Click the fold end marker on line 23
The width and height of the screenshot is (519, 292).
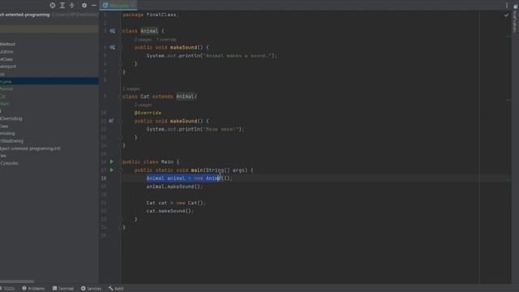pyautogui.click(x=121, y=219)
